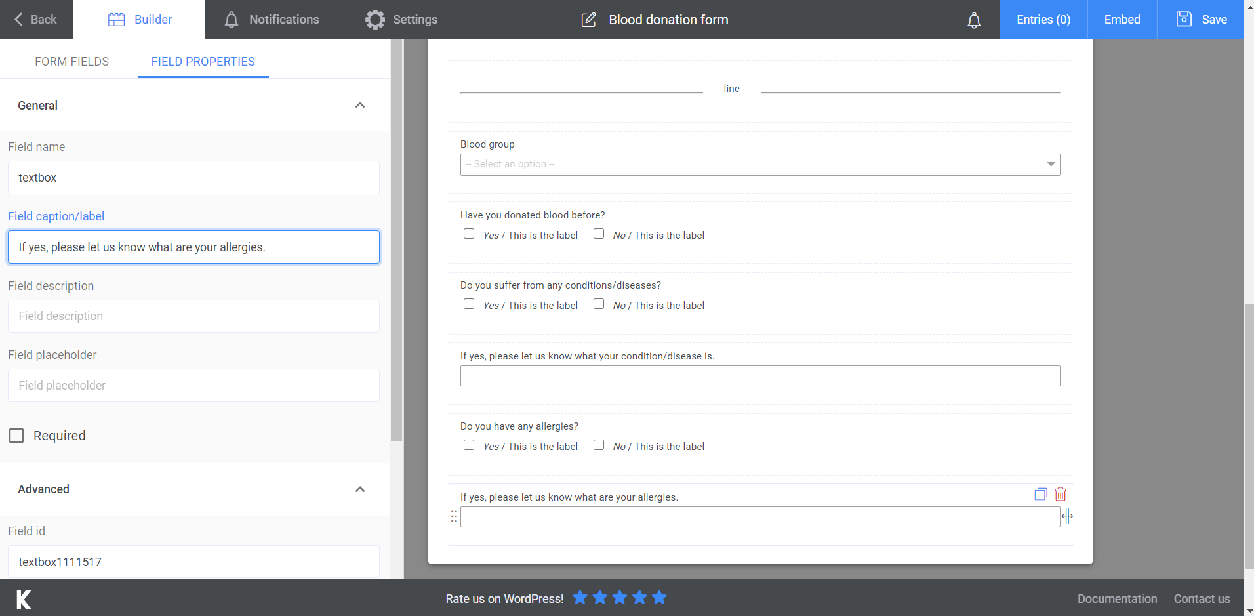This screenshot has height=616, width=1254.
Task: Switch to the FORM FIELDS tab
Action: [x=71, y=61]
